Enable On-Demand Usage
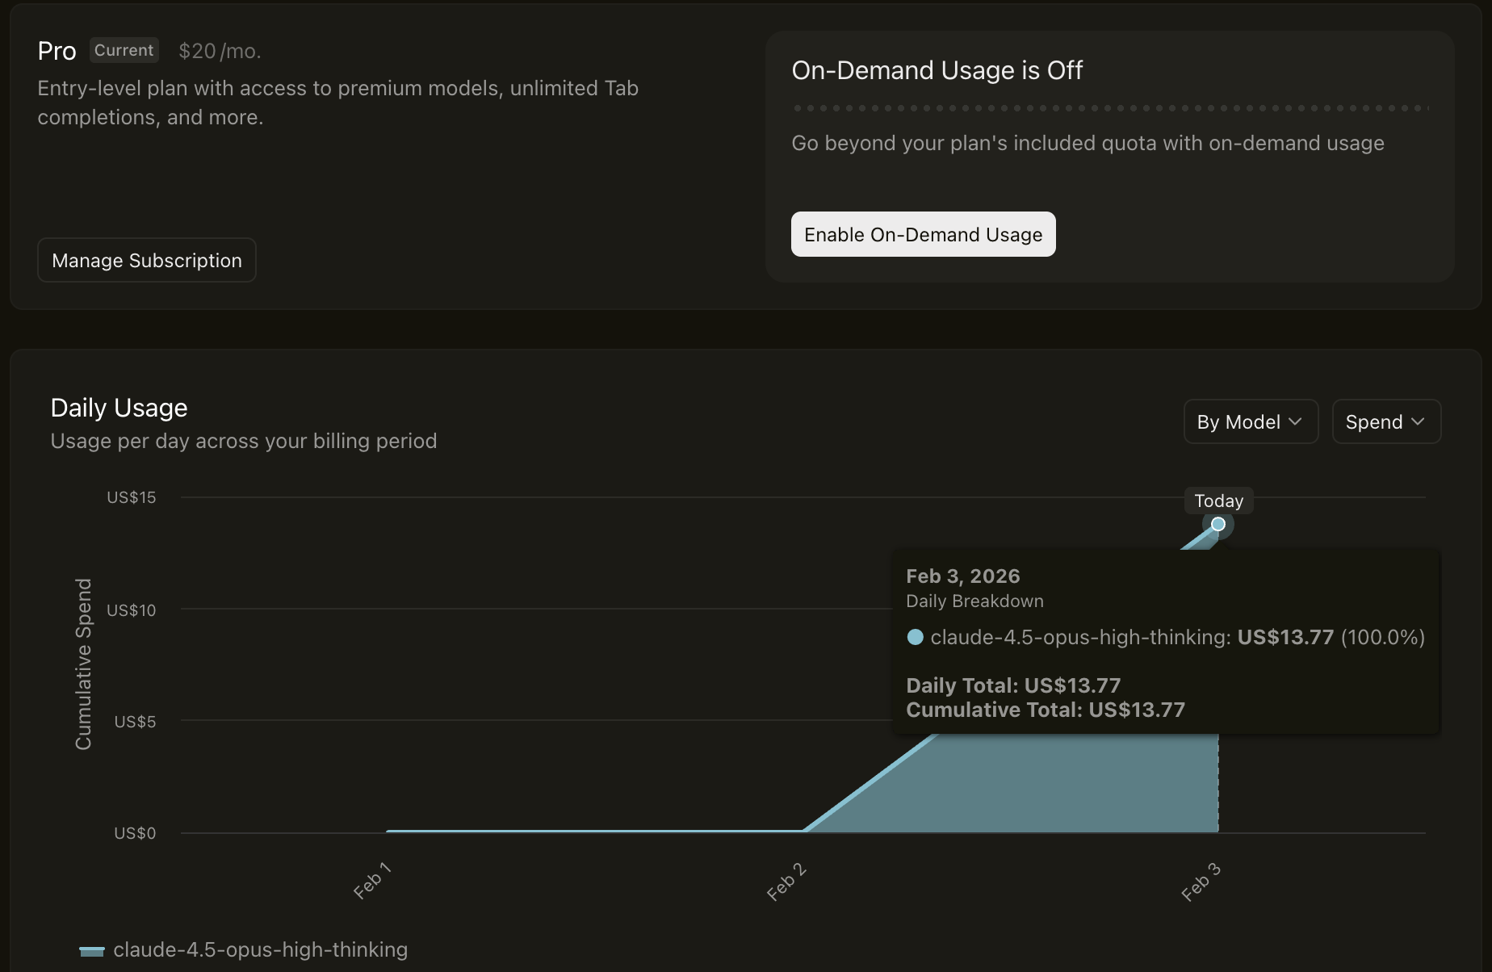 point(923,234)
